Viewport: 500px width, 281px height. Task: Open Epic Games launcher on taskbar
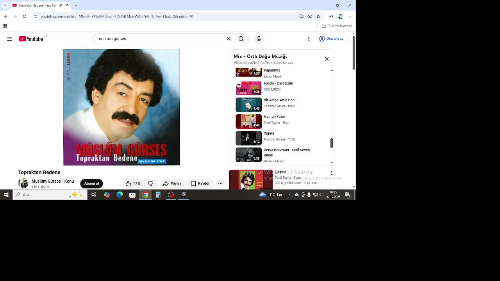click(x=184, y=195)
